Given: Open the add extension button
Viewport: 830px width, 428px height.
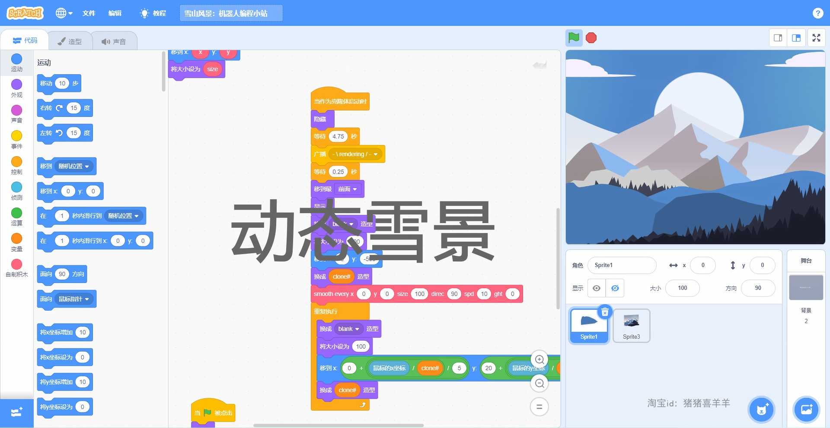Looking at the screenshot, I should tap(16, 412).
